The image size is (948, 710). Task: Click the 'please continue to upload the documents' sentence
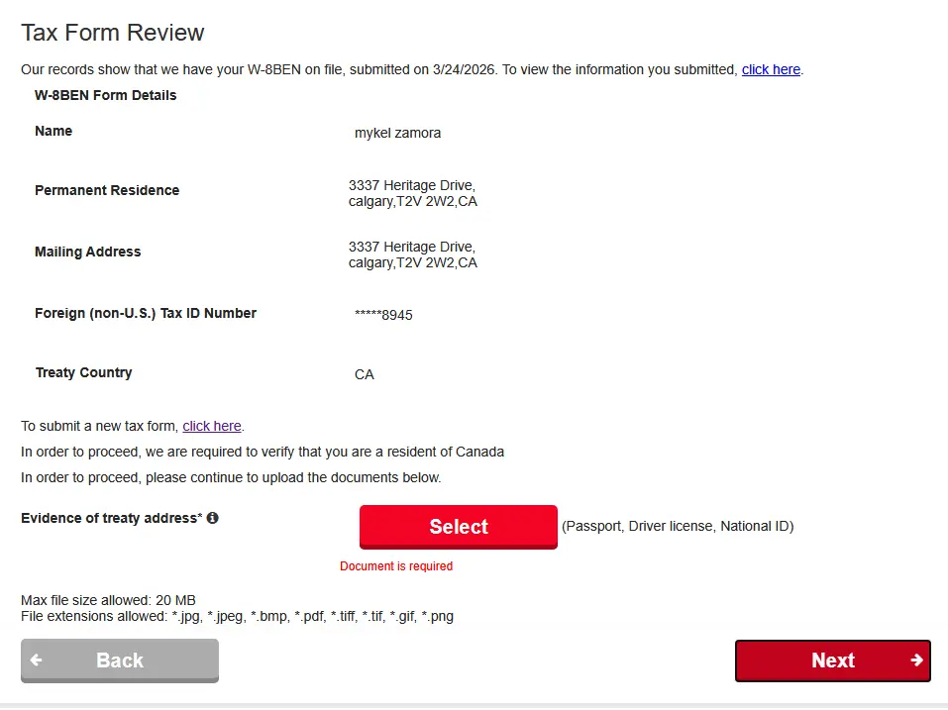pyautogui.click(x=231, y=477)
